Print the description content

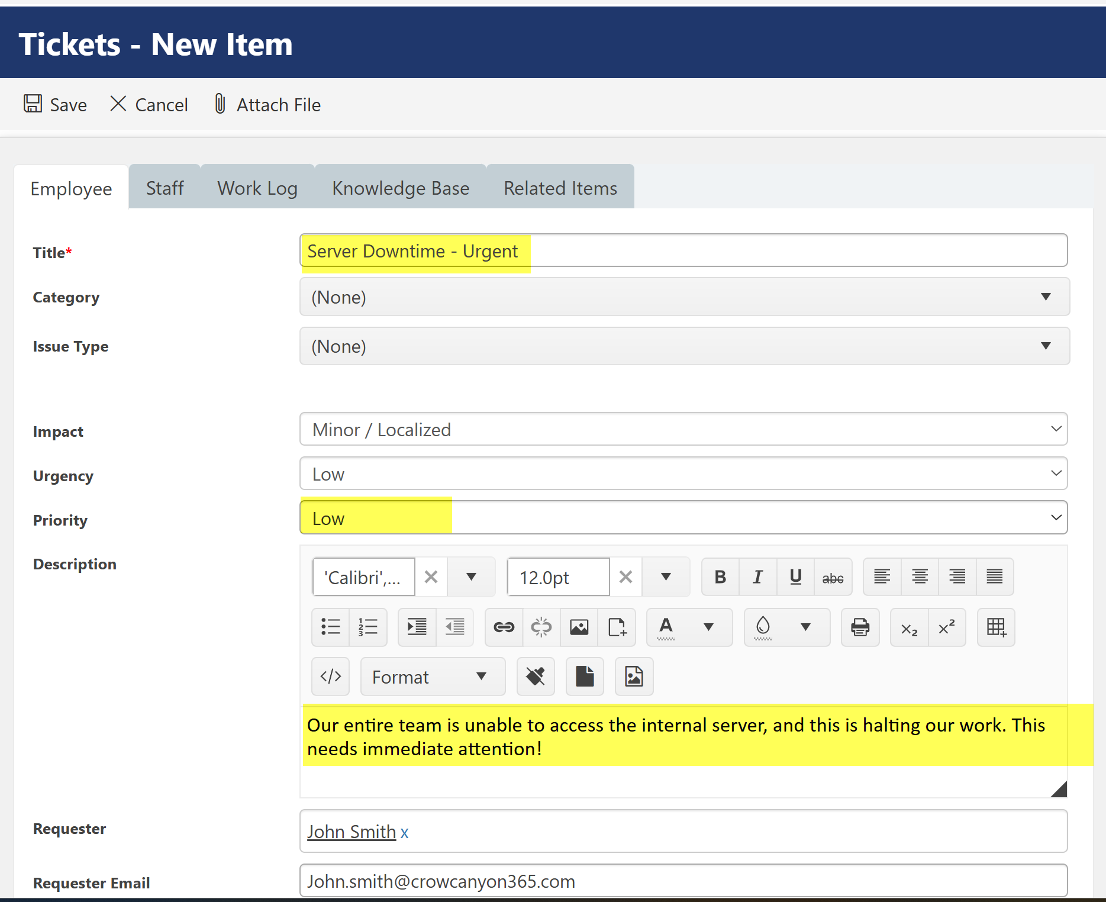860,627
